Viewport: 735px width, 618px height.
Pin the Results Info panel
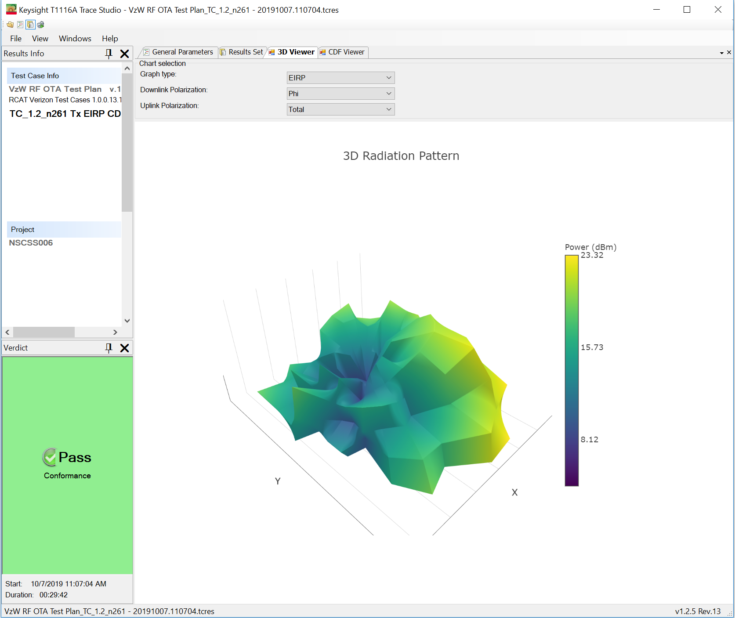tap(109, 54)
